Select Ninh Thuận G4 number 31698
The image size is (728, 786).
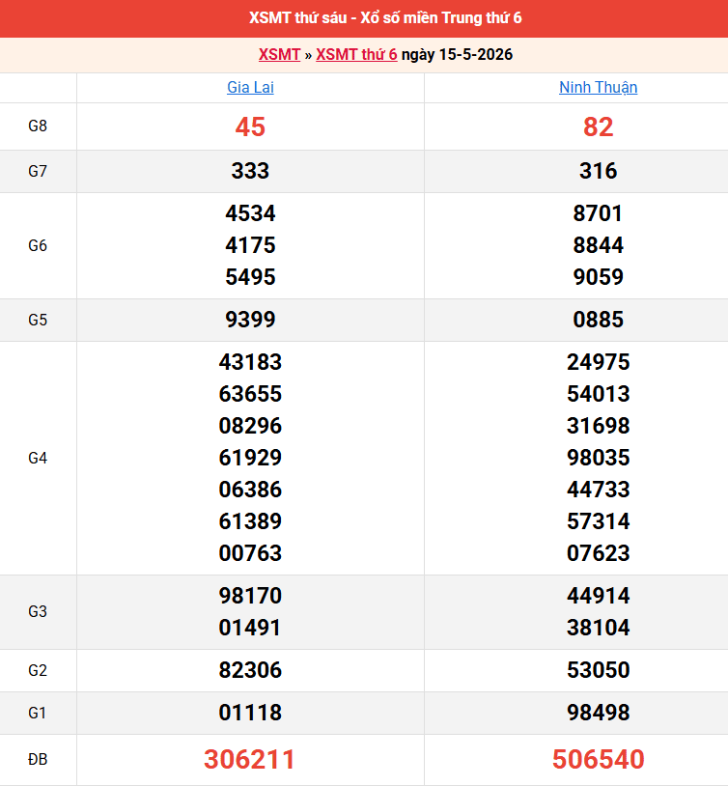click(599, 426)
